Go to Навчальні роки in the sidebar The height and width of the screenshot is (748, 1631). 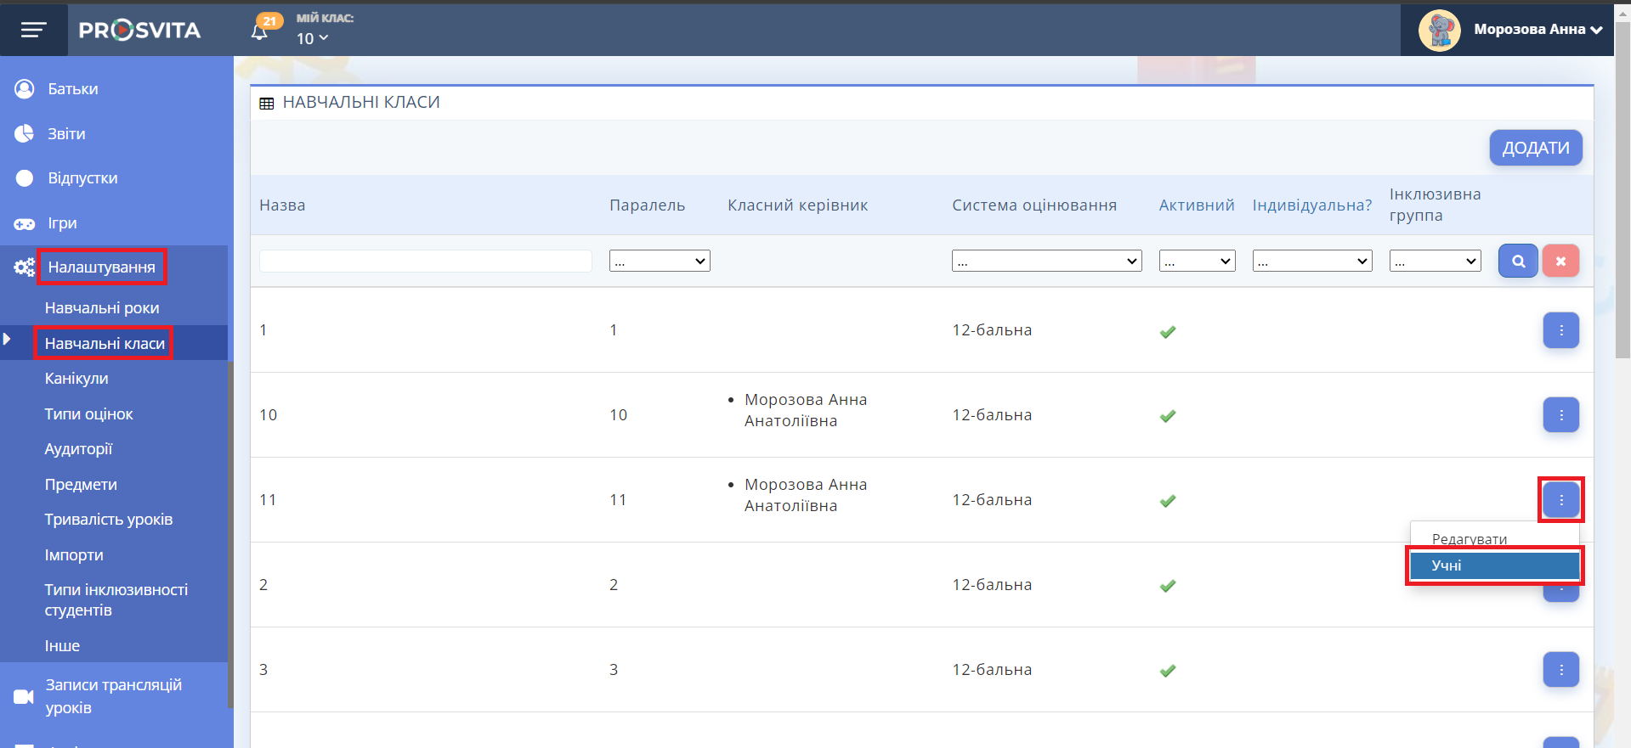(102, 308)
